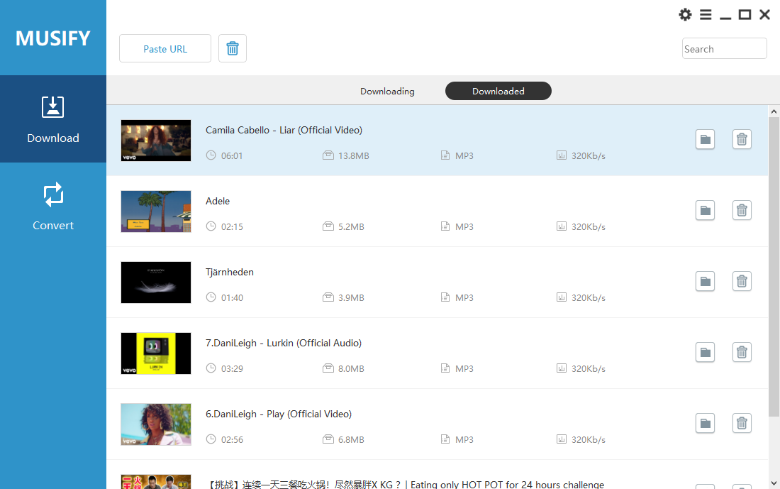The image size is (780, 489).
Task: Click the 6.8MB size of Play
Action: [x=351, y=440]
